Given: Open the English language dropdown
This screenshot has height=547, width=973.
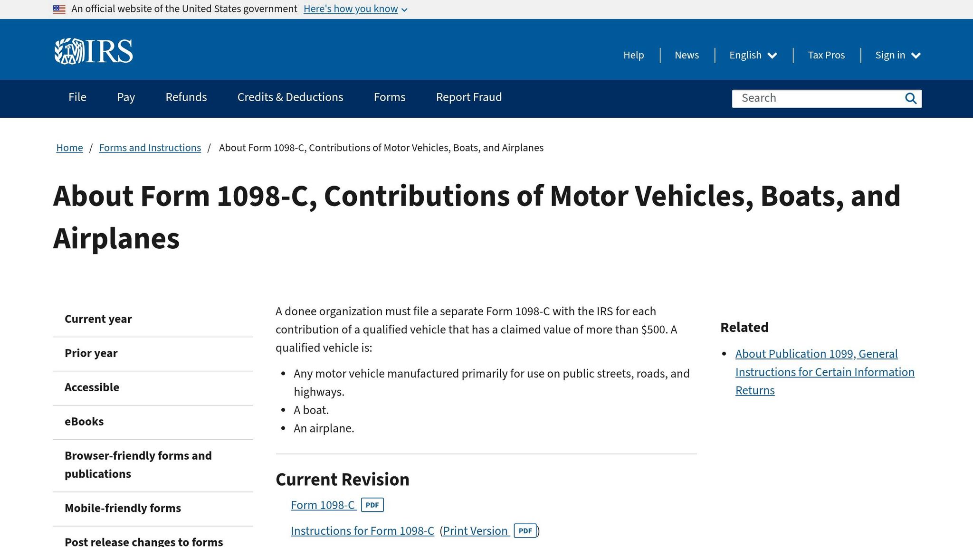Looking at the screenshot, I should pyautogui.click(x=753, y=55).
